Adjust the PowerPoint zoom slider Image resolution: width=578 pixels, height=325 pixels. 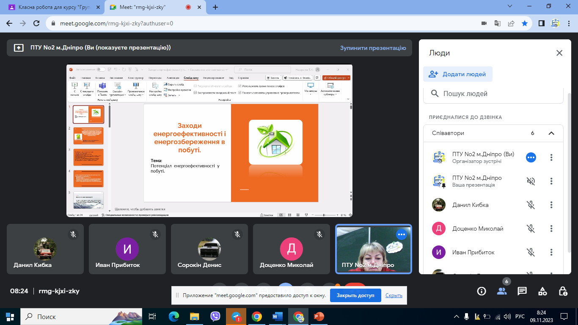click(324, 215)
